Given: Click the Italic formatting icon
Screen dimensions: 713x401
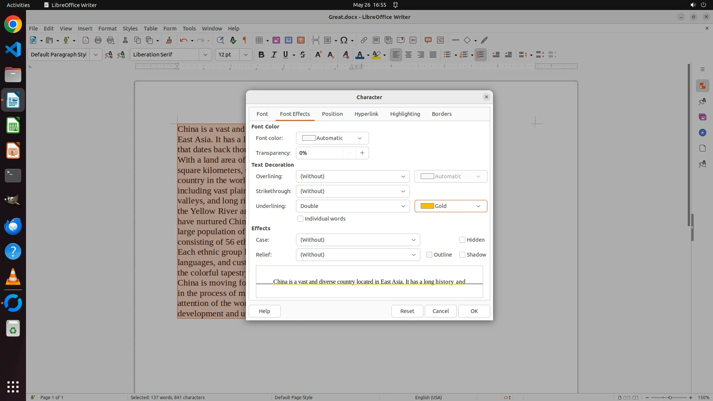Looking at the screenshot, I should click(x=274, y=55).
